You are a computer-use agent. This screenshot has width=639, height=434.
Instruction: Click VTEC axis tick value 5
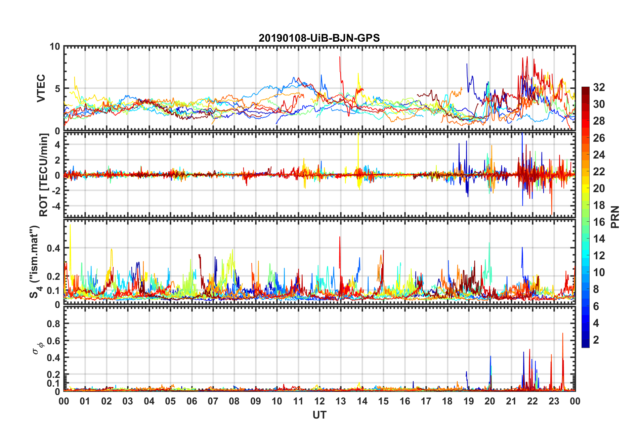click(57, 89)
